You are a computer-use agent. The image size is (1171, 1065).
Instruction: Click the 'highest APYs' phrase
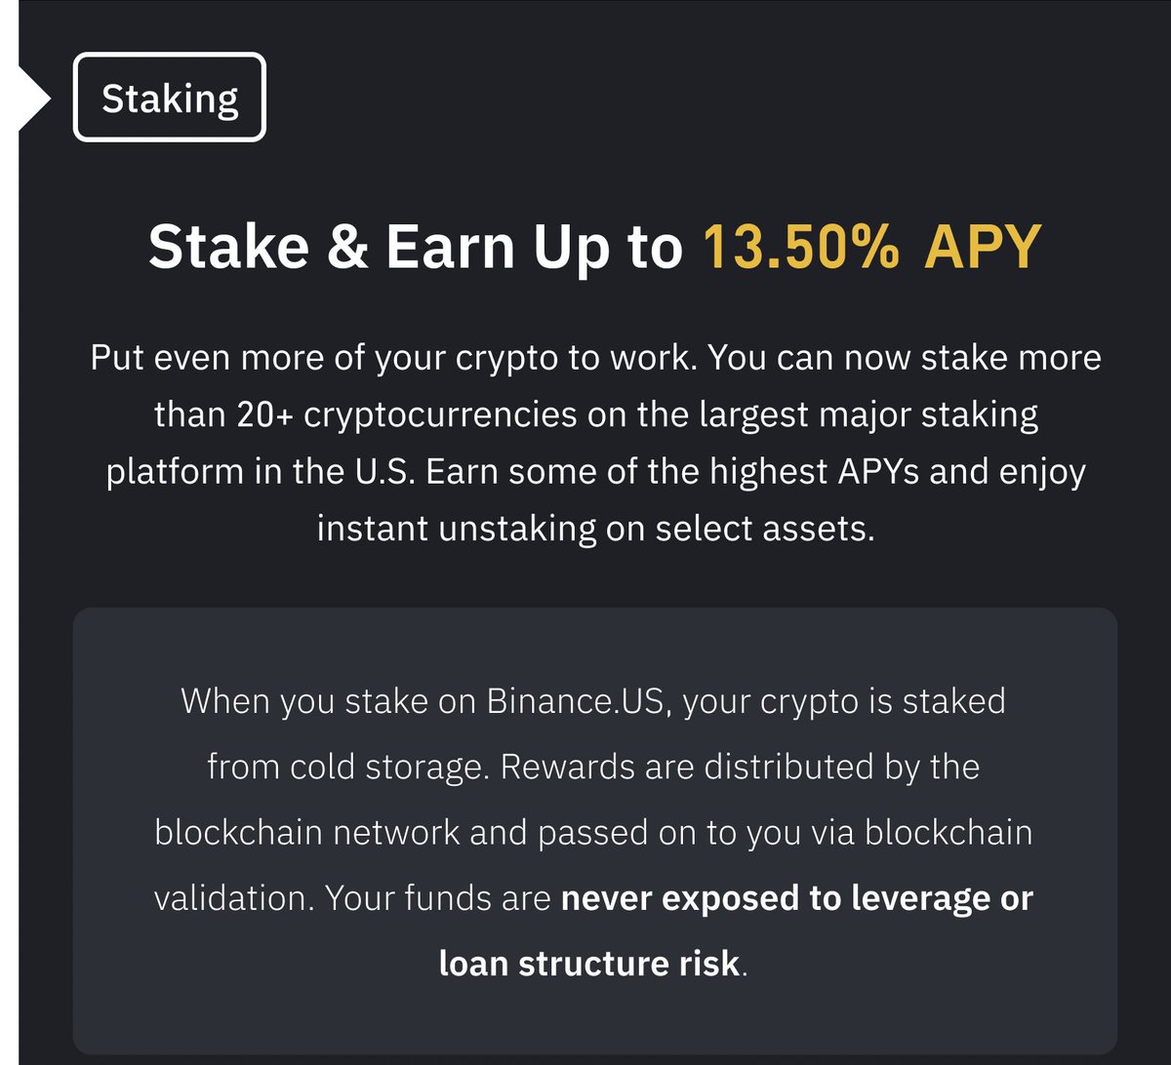click(814, 472)
